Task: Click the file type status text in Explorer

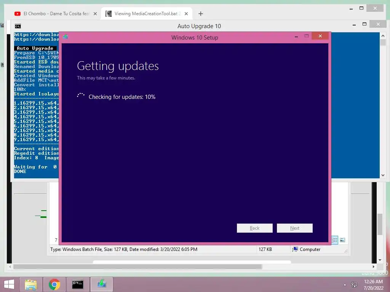Action: [124, 249]
